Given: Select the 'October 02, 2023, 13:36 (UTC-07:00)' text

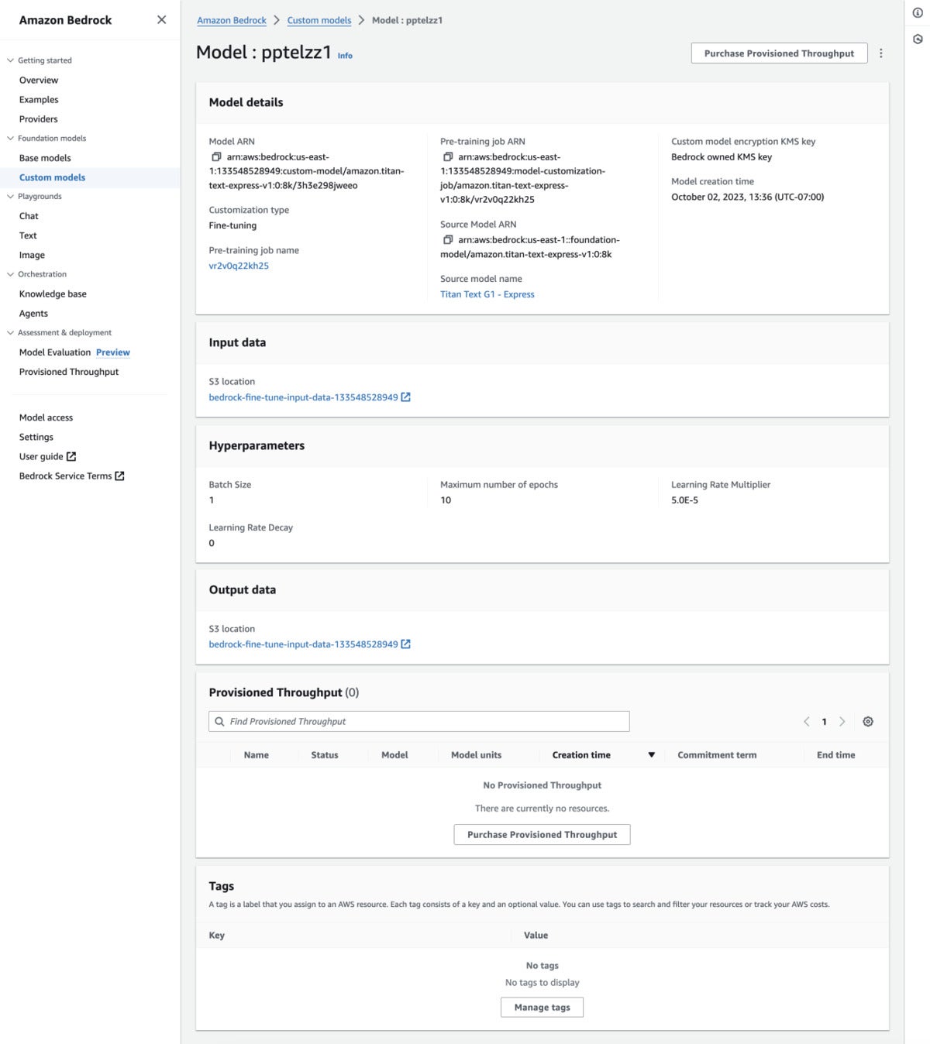Looking at the screenshot, I should point(748,197).
